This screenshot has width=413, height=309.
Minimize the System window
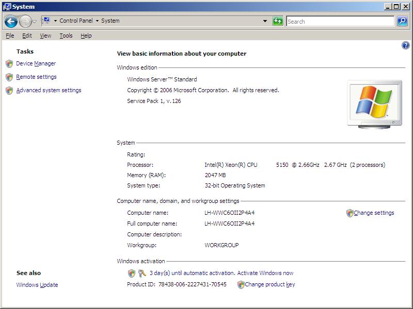point(387,7)
